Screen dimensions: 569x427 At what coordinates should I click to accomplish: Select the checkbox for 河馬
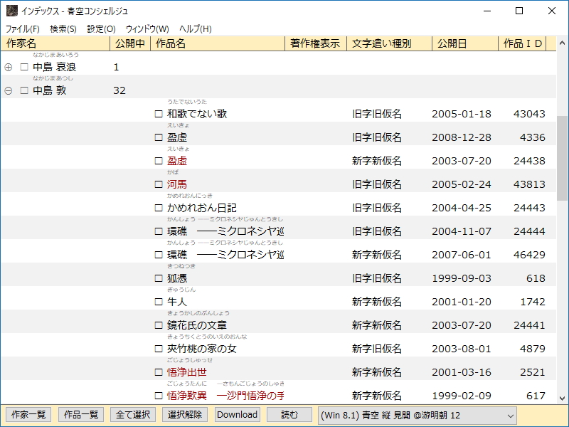pos(159,184)
